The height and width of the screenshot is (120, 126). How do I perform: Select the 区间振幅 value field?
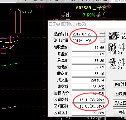point(89,106)
